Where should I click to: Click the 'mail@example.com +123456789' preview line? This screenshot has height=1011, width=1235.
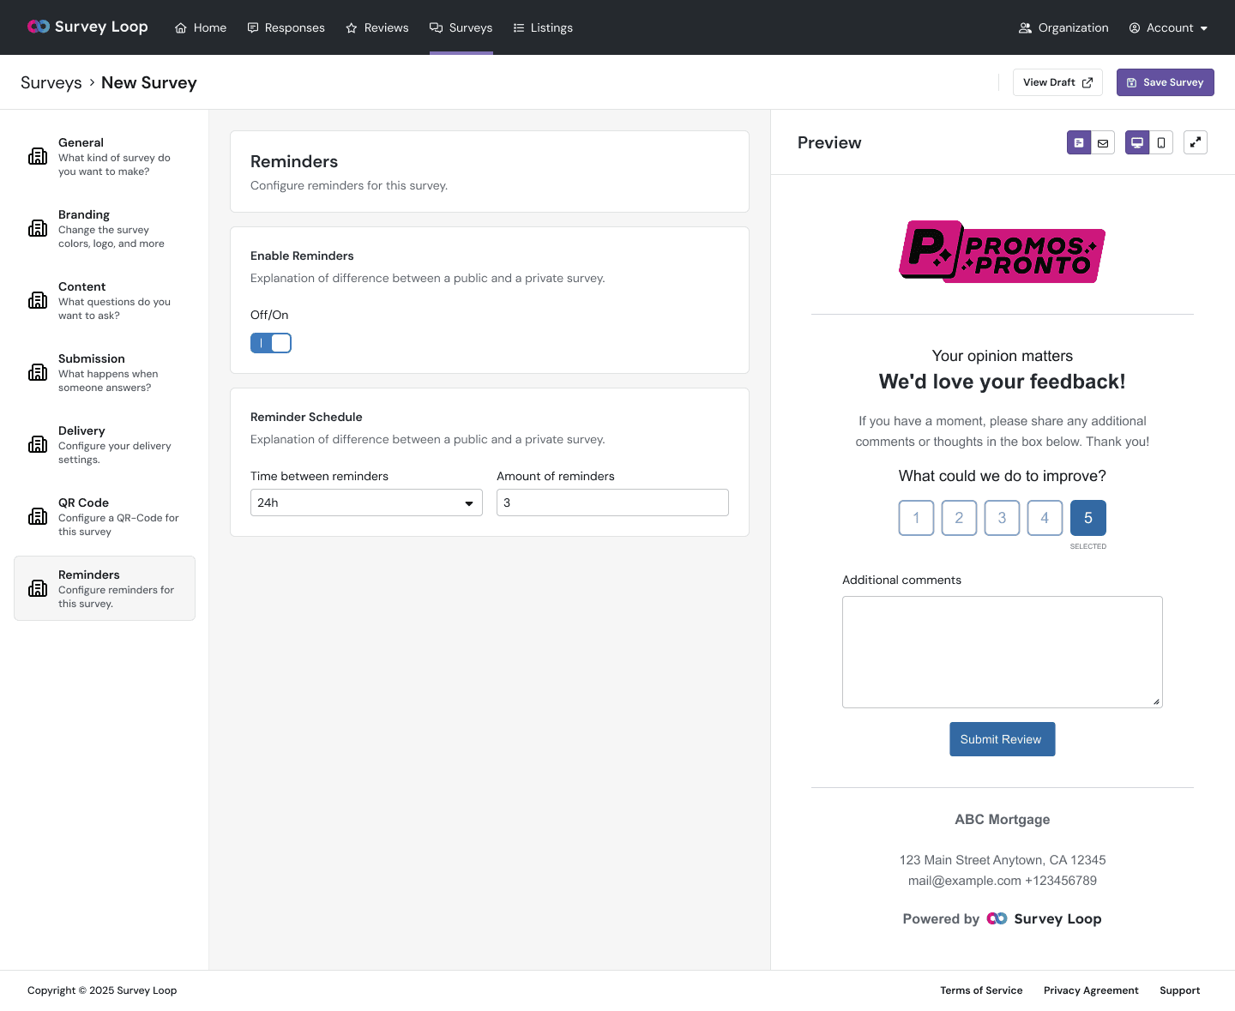point(1002,881)
